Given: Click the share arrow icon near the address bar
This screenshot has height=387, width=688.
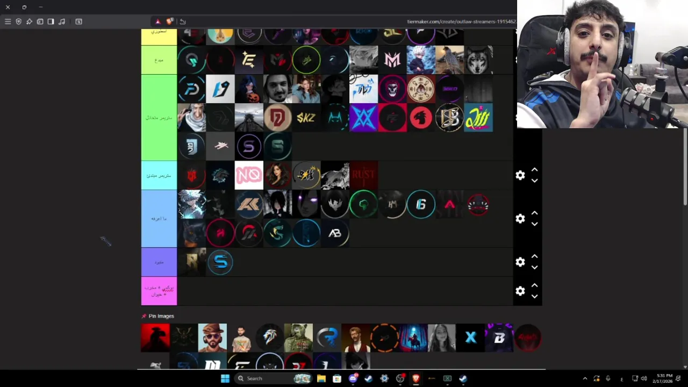Looking at the screenshot, I should click(x=183, y=21).
